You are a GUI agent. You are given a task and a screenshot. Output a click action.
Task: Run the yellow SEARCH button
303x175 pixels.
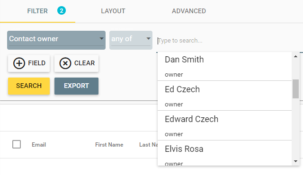tap(29, 86)
